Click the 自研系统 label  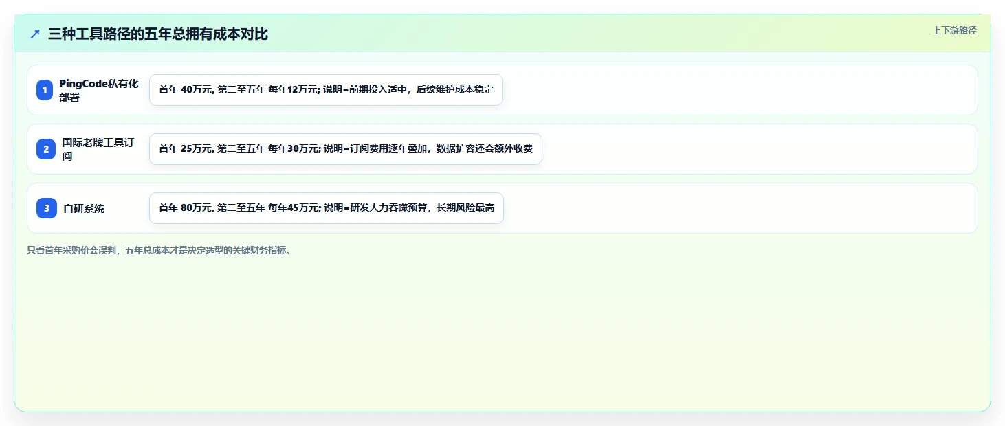tap(84, 208)
